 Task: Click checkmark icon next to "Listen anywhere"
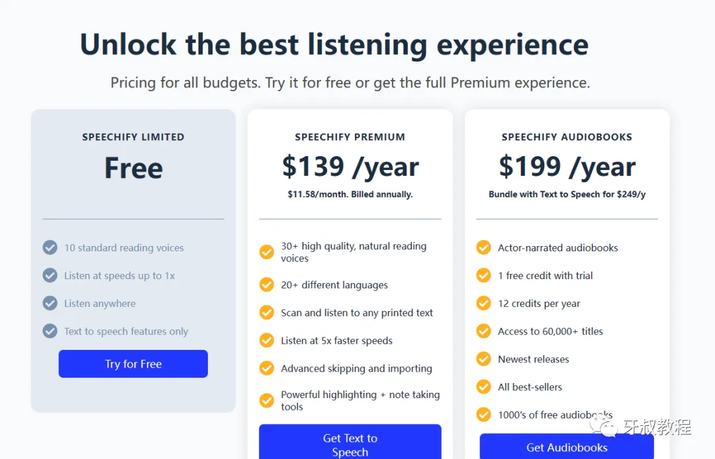[x=50, y=303]
